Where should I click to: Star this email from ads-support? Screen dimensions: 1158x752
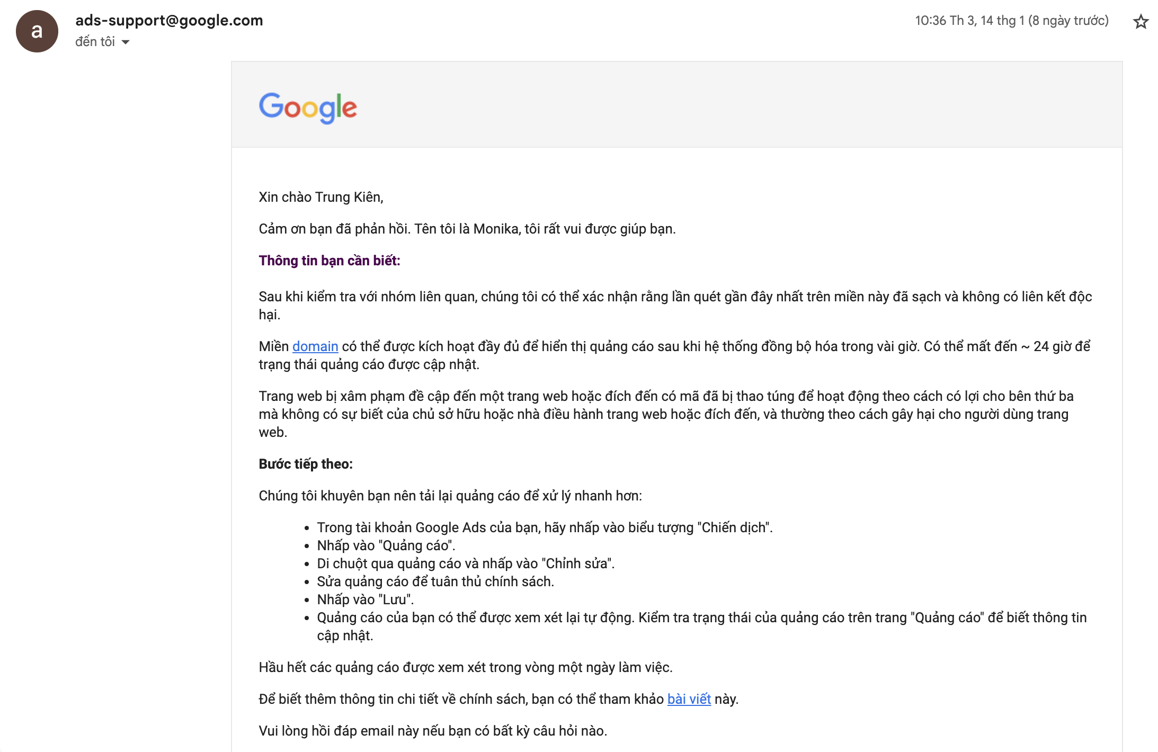point(1141,22)
